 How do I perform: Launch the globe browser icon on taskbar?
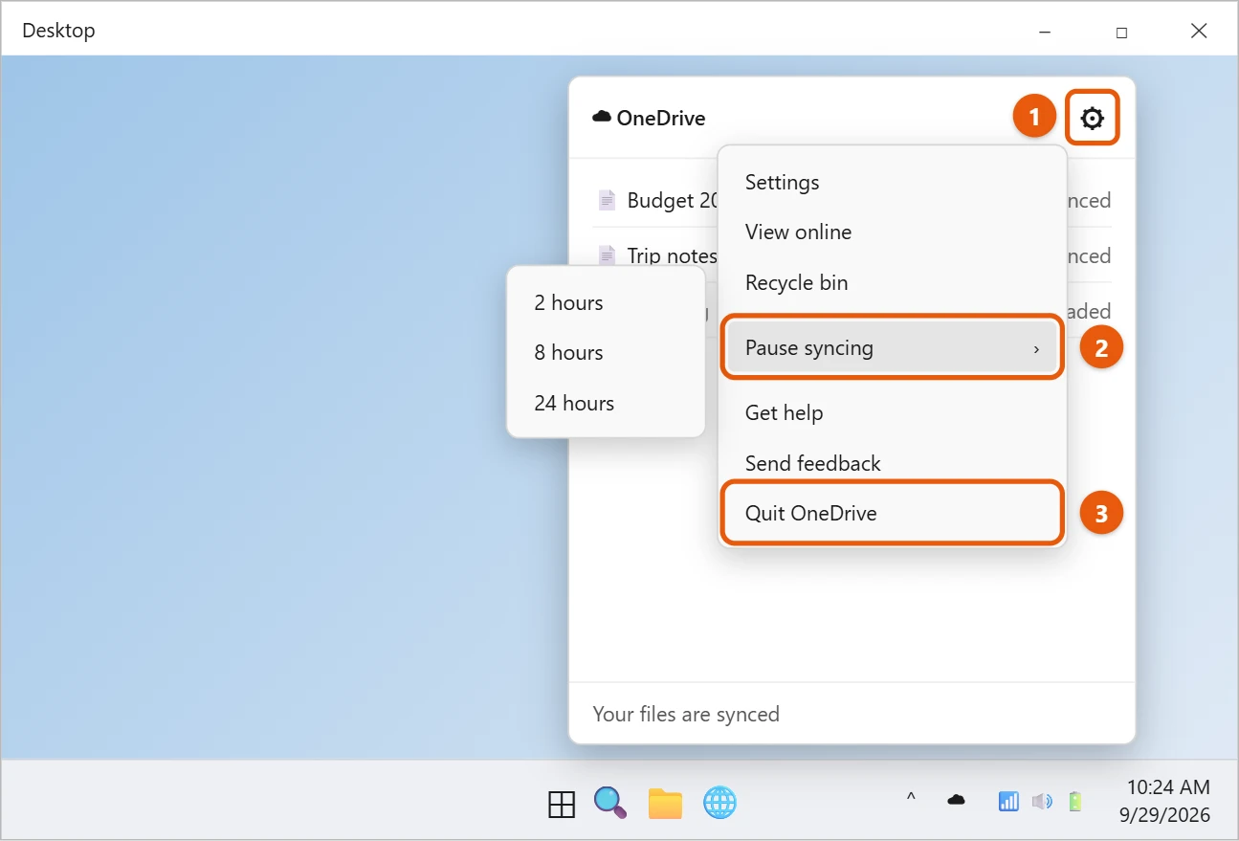pos(719,803)
